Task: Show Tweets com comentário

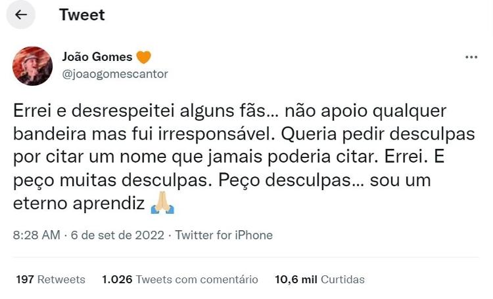Action: click(x=197, y=279)
